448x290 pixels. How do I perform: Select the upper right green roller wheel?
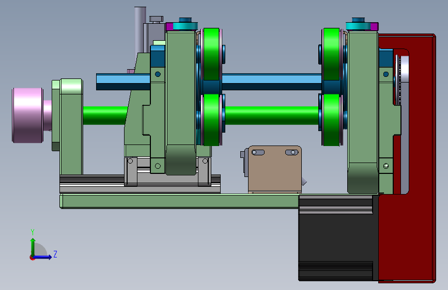pos(331,54)
